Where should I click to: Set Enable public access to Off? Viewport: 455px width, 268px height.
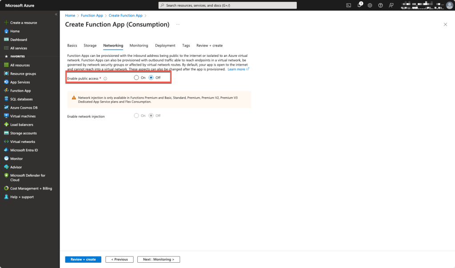click(x=151, y=78)
